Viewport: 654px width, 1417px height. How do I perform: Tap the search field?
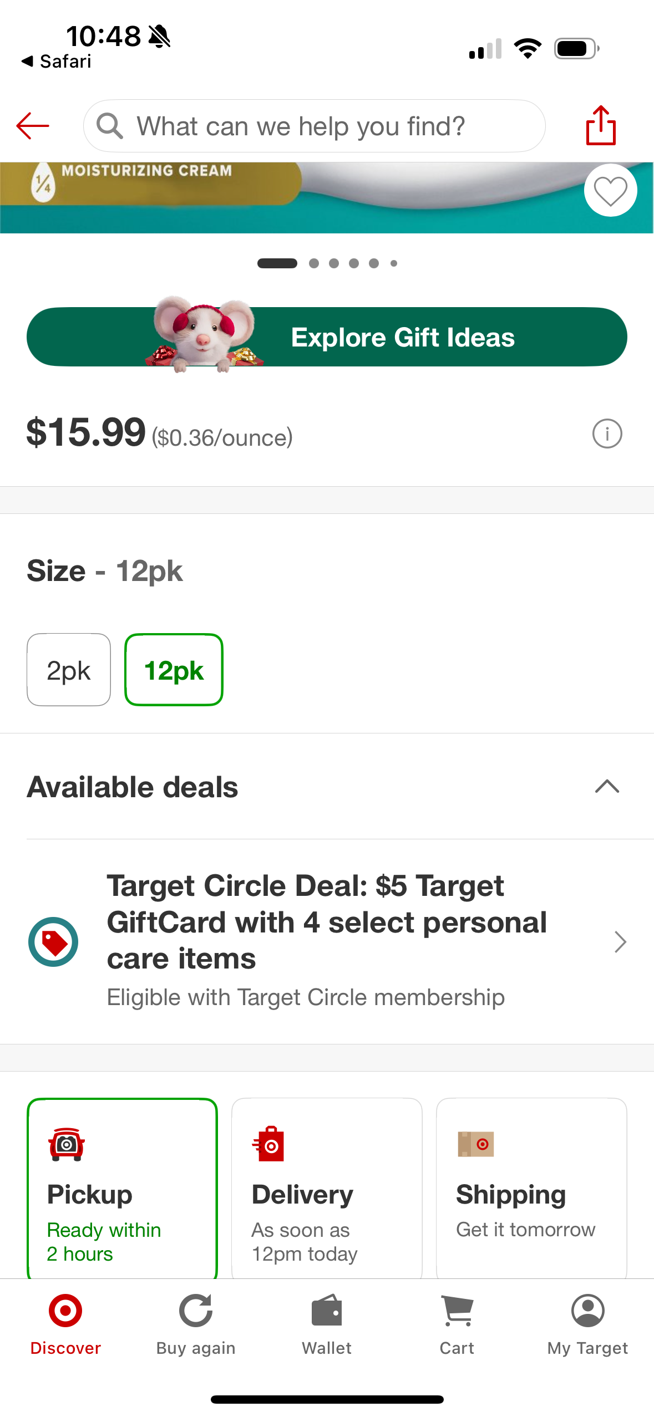pos(314,126)
